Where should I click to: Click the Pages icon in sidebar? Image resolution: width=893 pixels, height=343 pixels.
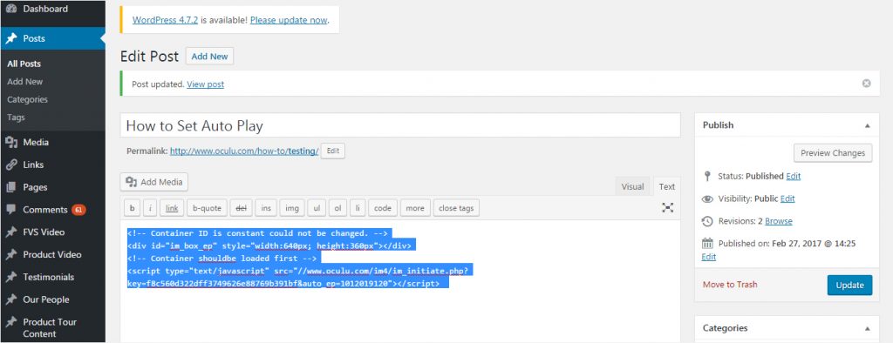pos(11,187)
